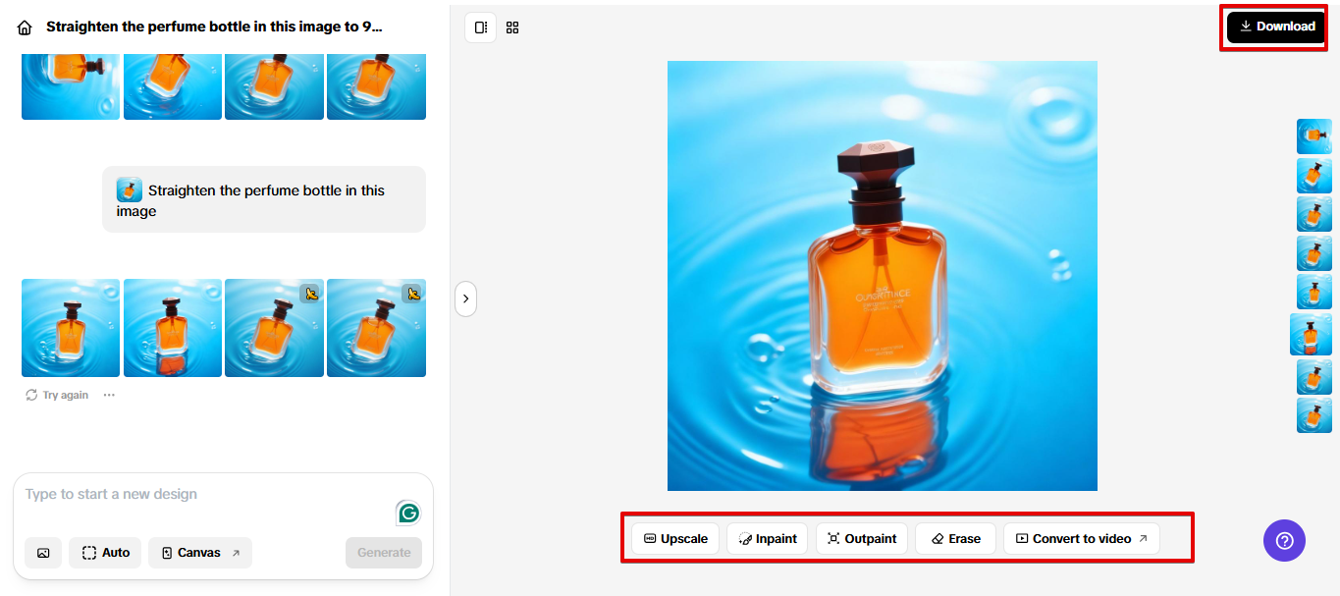1340x596 pixels.
Task: Select the first thumbnail in right strip
Action: [x=1313, y=136]
